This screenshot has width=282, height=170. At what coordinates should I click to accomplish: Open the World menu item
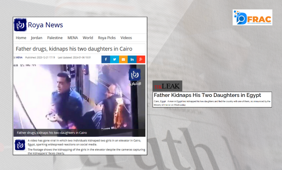click(x=88, y=38)
